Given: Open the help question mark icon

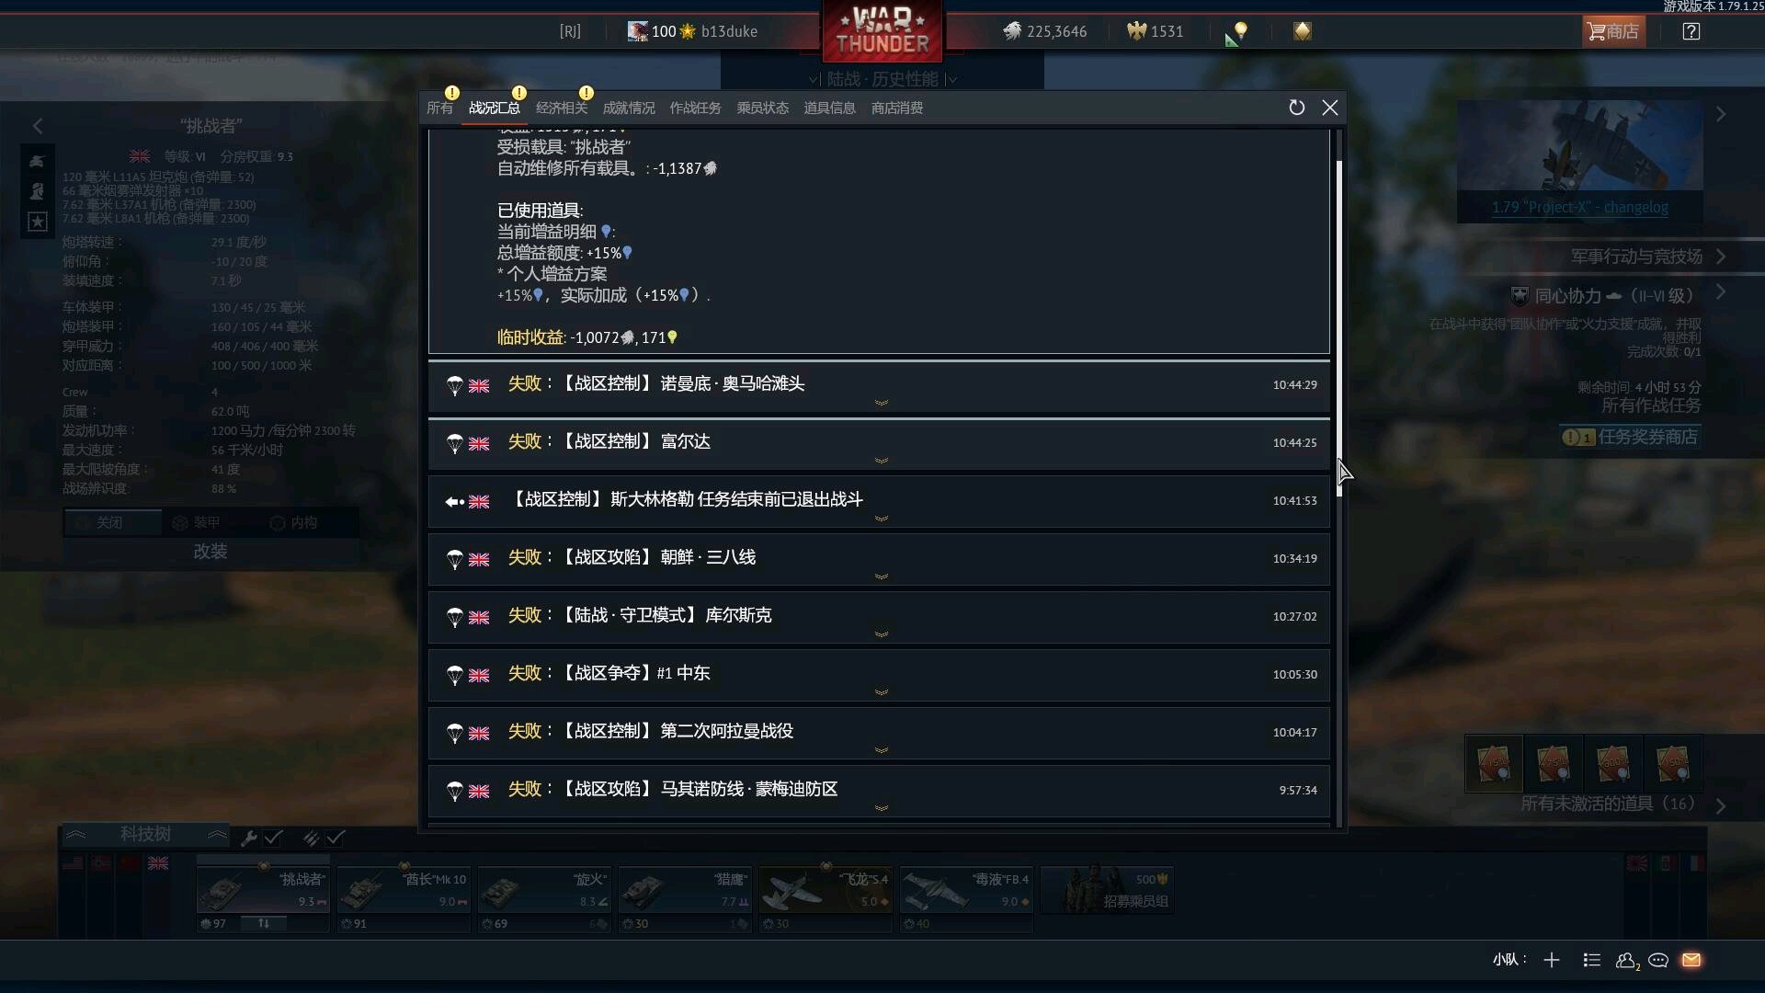Looking at the screenshot, I should (x=1691, y=31).
